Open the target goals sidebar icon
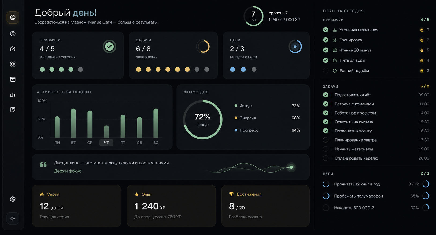This screenshot has height=235, width=436. pos(13,33)
